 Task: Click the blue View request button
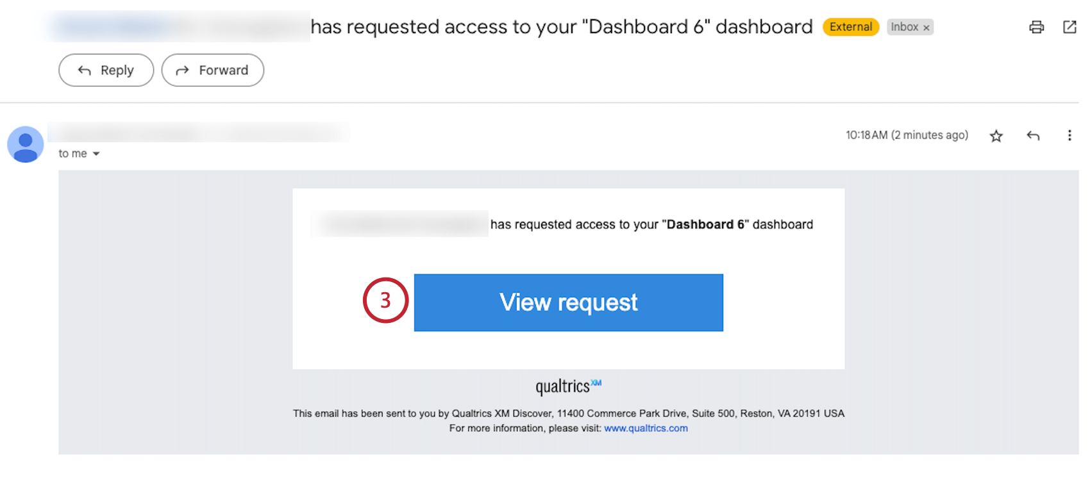point(568,302)
